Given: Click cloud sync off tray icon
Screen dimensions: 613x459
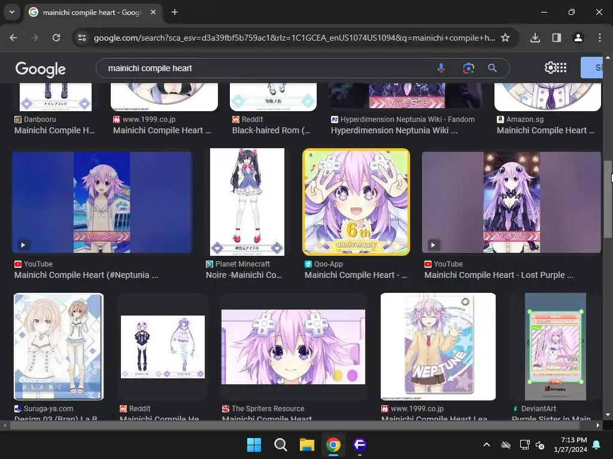Looking at the screenshot, I should click(506, 445).
